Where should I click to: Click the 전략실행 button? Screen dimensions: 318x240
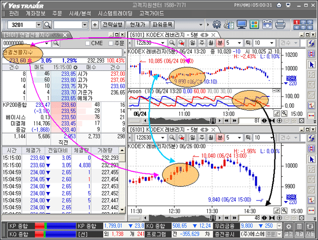coord(113,24)
